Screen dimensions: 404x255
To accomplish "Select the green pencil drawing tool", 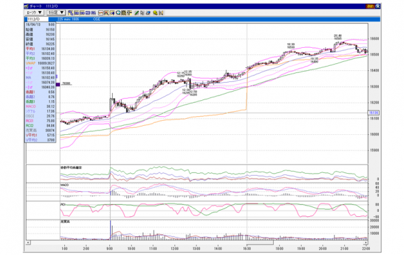I will (x=137, y=12).
